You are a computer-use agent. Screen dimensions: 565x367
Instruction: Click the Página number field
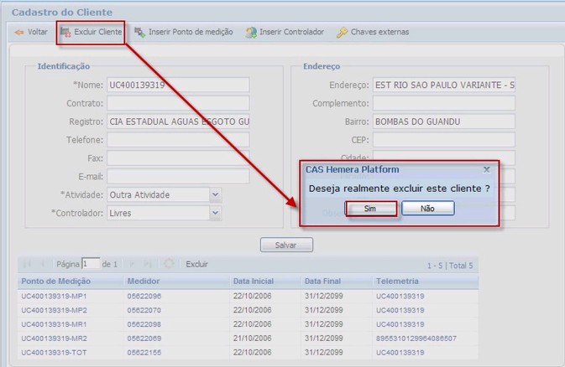tap(91, 263)
